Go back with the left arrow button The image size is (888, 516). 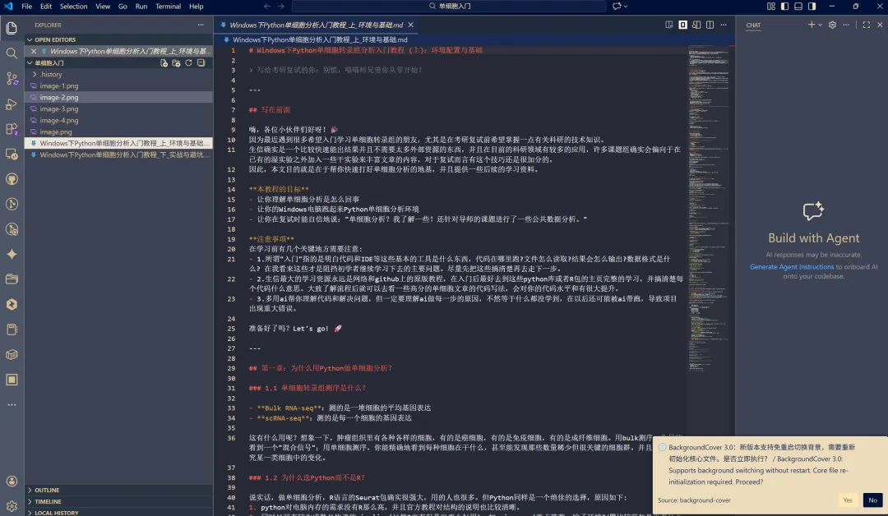(267, 7)
